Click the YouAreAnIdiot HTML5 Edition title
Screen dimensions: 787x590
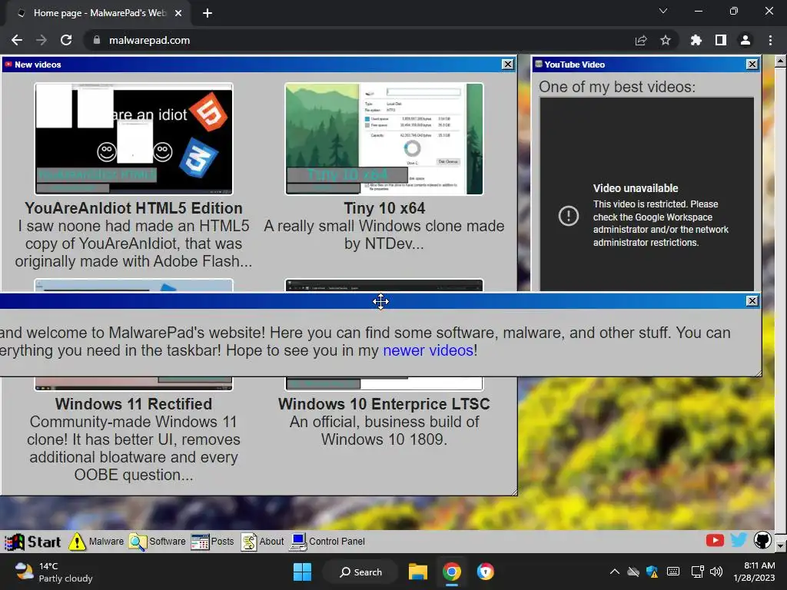(x=134, y=208)
